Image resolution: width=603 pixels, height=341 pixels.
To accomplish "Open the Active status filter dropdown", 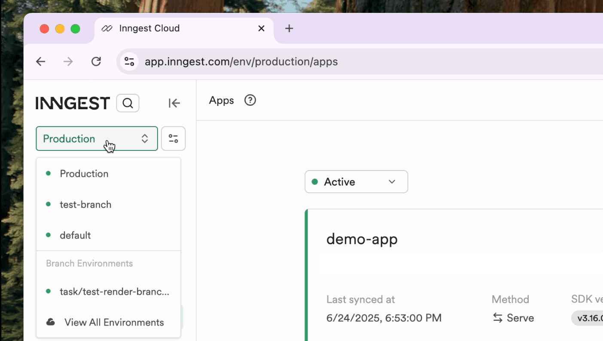I will (356, 182).
